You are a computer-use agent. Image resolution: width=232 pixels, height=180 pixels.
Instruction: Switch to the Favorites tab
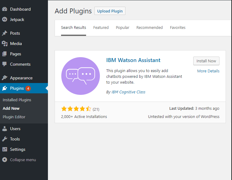click(x=178, y=28)
